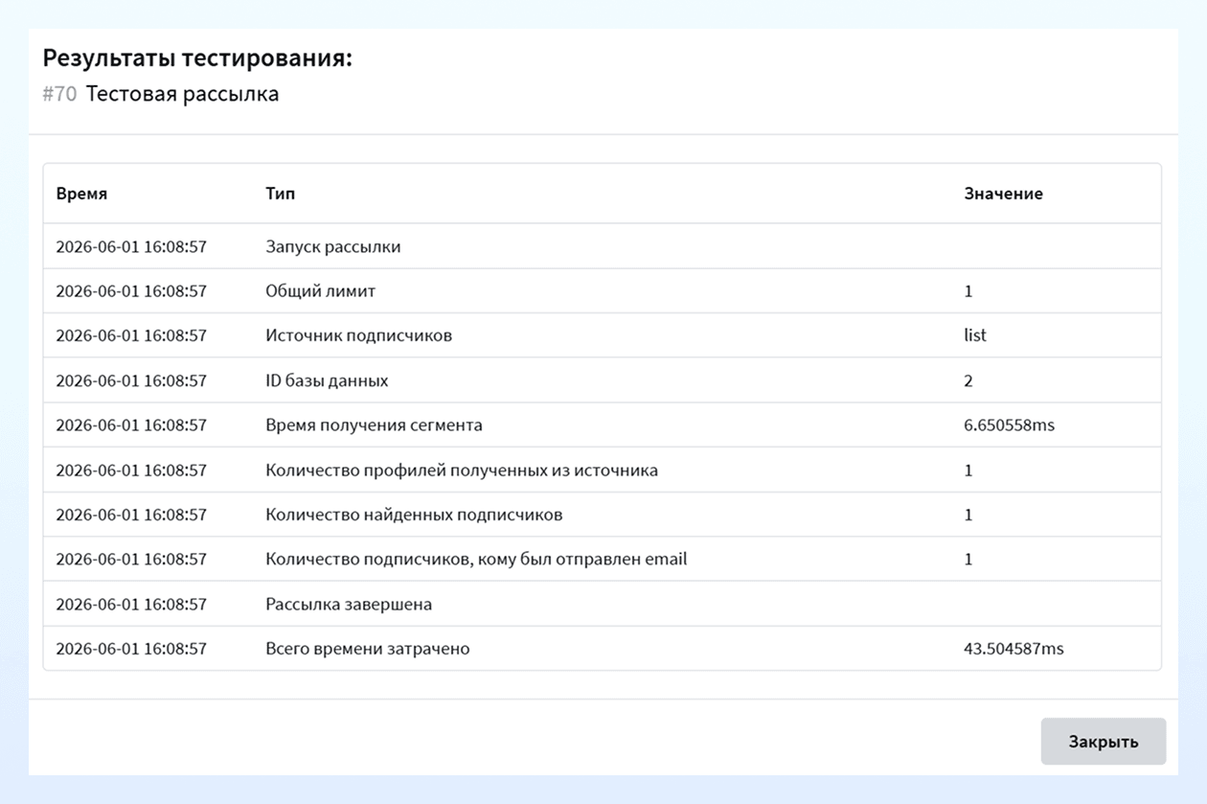Screen dimensions: 1207x804
Task: Click the Закрыть button
Action: [1103, 742]
